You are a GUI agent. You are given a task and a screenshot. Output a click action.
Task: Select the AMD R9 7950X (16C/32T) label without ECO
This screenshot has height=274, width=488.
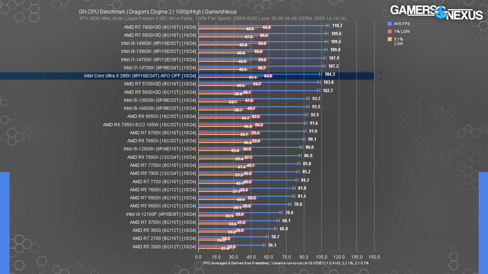point(162,141)
